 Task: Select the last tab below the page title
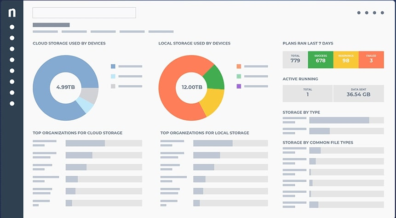tap(161, 32)
